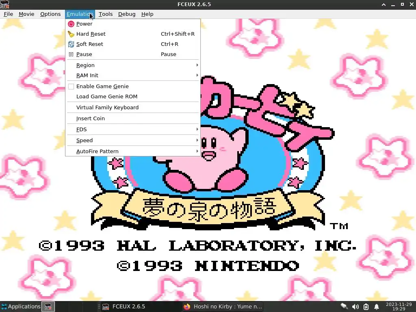Switch to Hoshi no Kirby Firefox taskbar window

pos(223,307)
